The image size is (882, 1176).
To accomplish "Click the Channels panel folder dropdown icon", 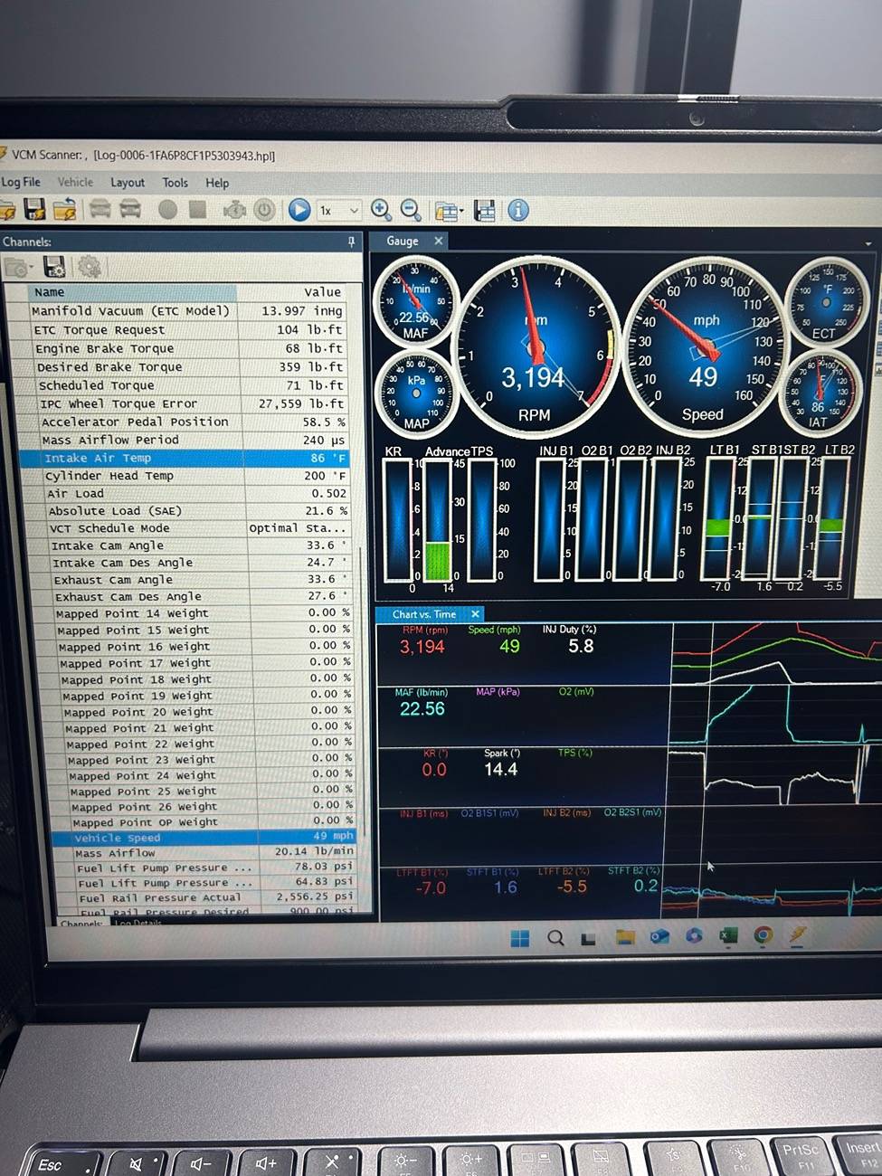I will click(x=18, y=267).
